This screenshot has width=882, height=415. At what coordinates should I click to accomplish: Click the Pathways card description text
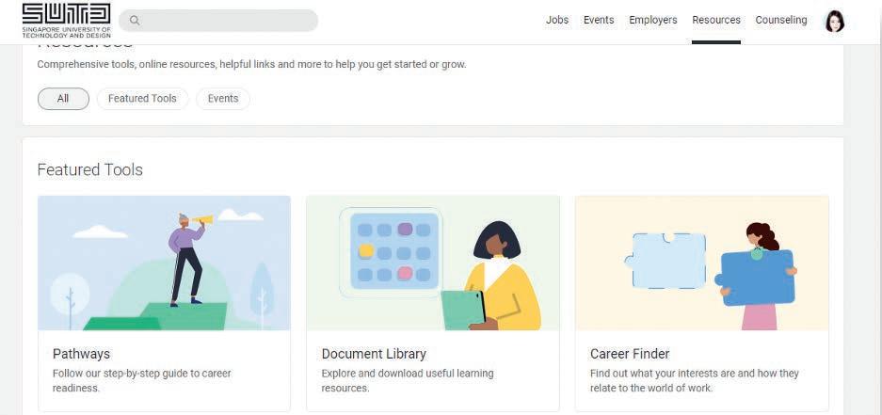pyautogui.click(x=141, y=380)
